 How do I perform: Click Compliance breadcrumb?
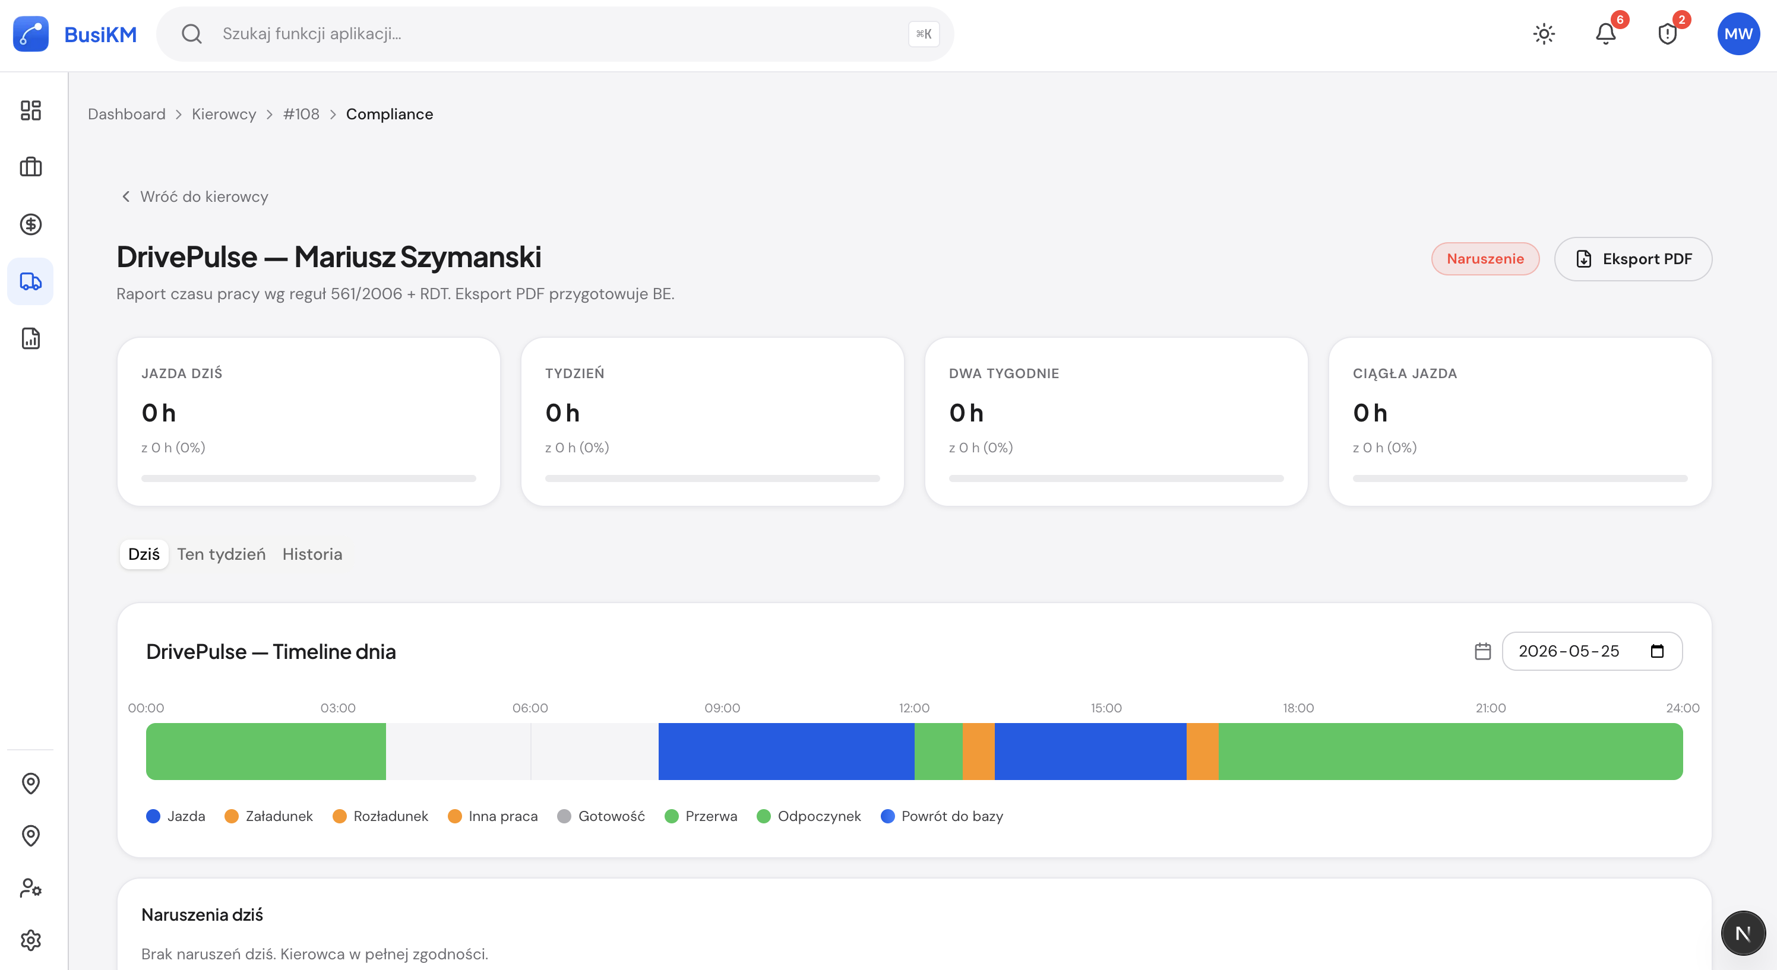tap(390, 115)
